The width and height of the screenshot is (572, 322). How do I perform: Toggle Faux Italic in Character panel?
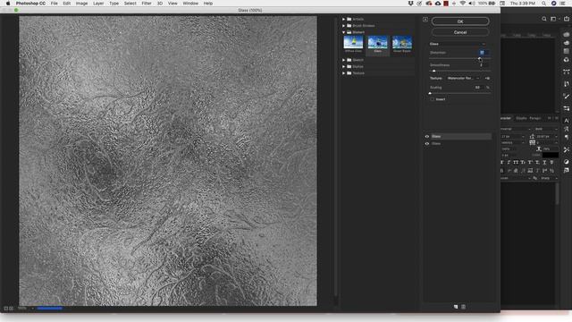[x=509, y=163]
